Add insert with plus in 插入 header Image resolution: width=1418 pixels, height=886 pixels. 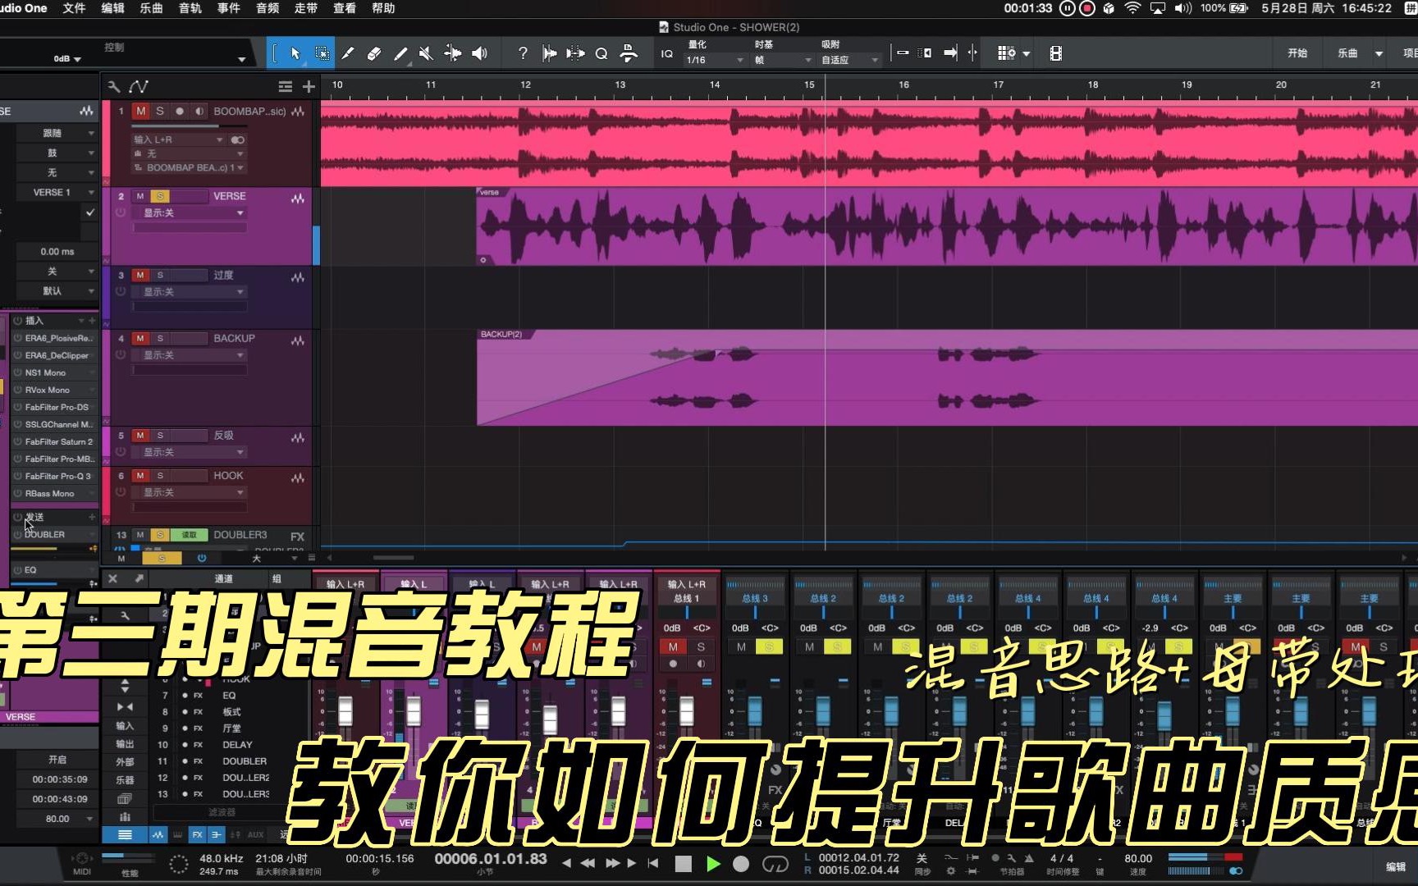[92, 321]
